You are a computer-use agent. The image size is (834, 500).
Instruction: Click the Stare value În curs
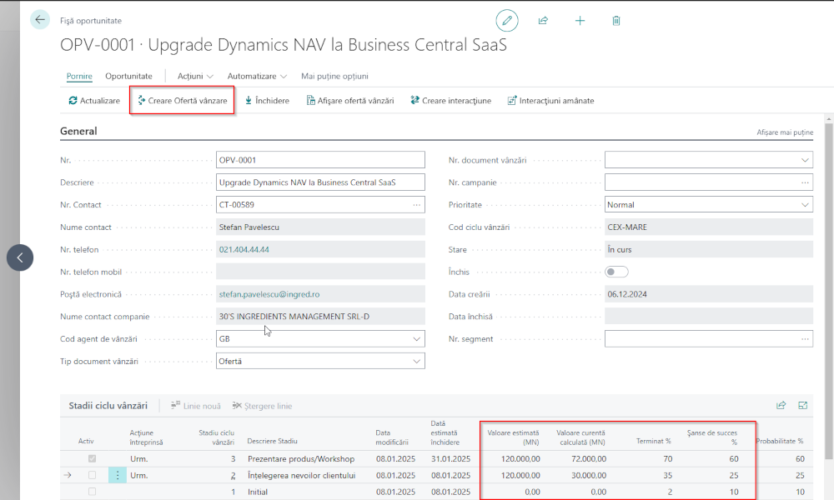pyautogui.click(x=708, y=249)
